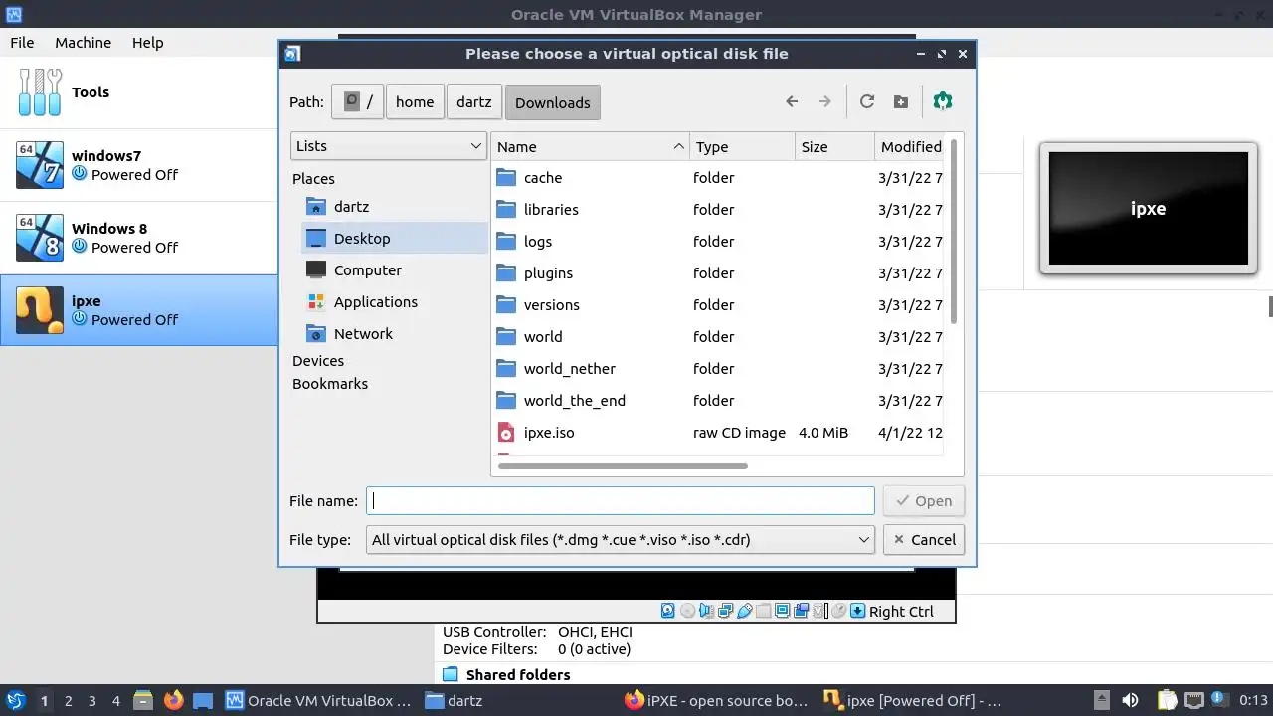The height and width of the screenshot is (716, 1273).
Task: Click network adapters icon in VM status bar
Action: tap(725, 611)
